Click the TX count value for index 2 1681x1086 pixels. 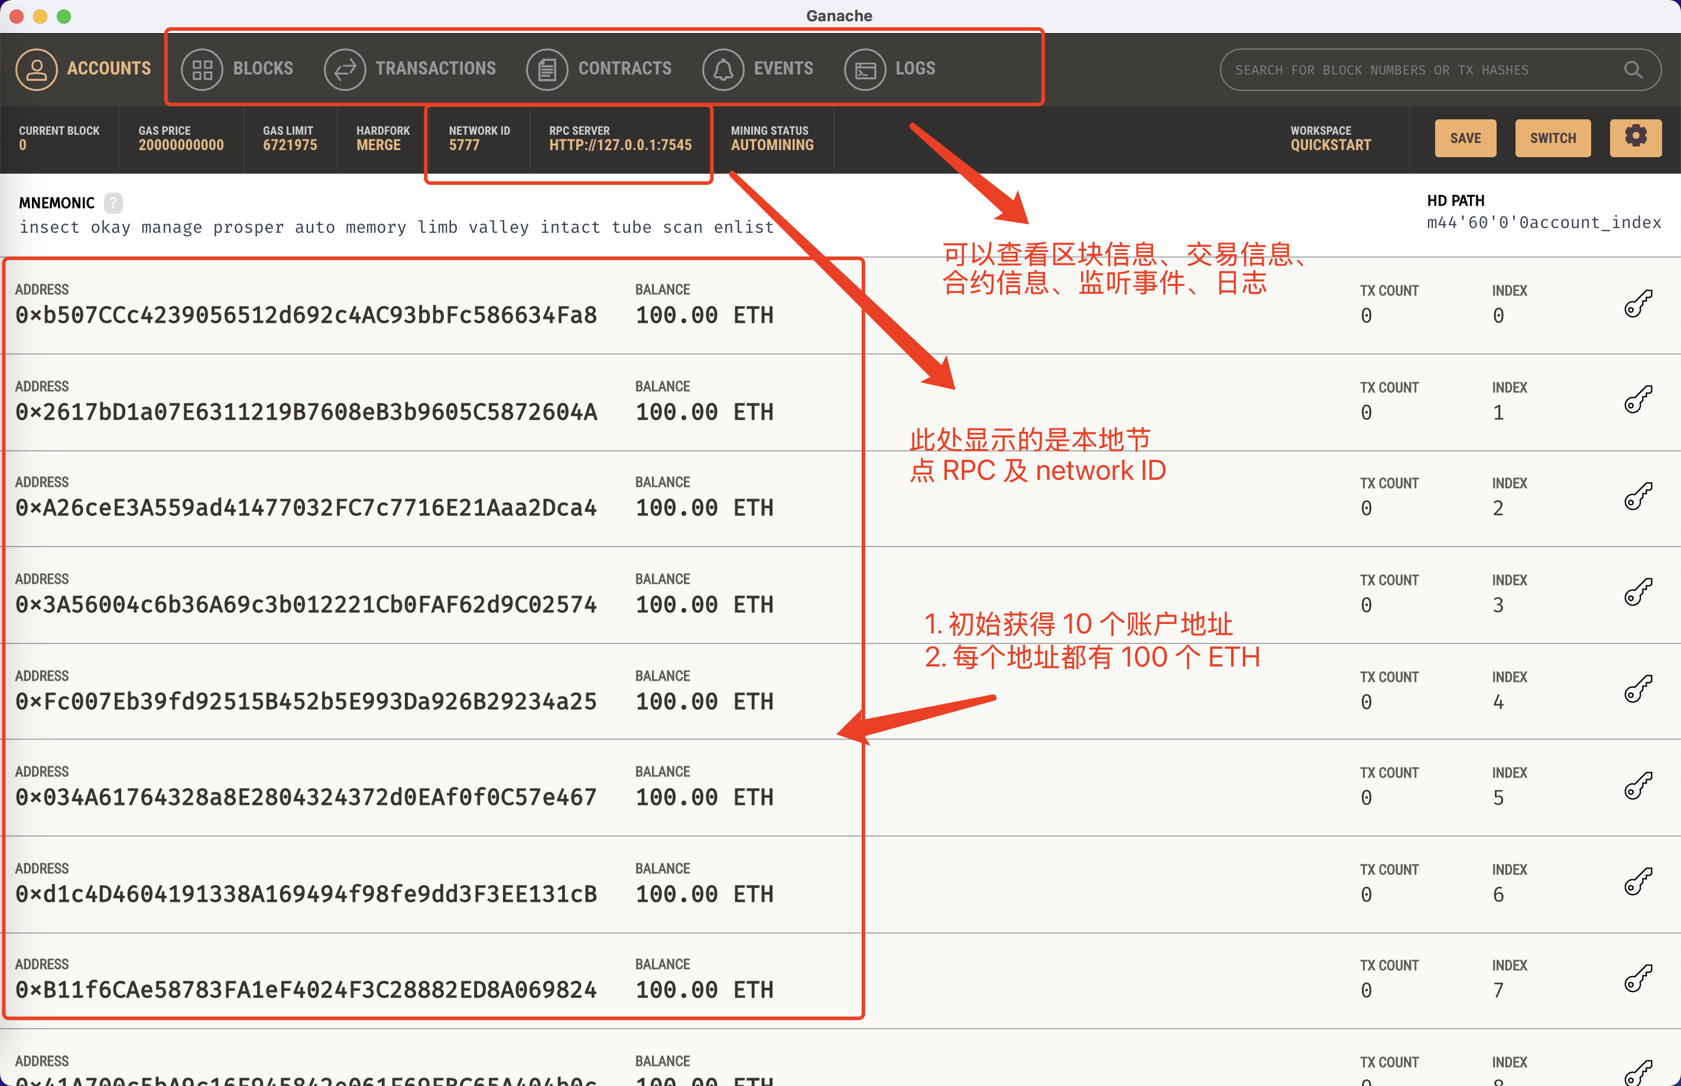[1366, 509]
